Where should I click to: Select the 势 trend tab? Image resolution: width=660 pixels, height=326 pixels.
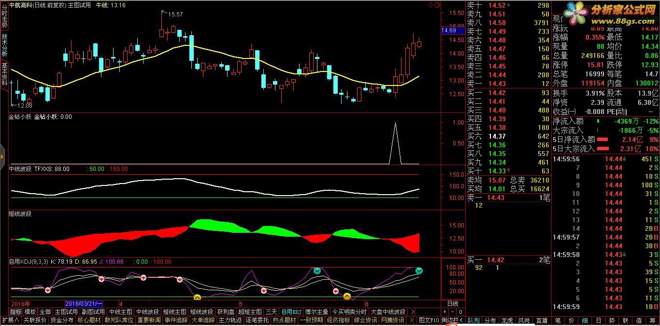pyautogui.click(x=612, y=320)
